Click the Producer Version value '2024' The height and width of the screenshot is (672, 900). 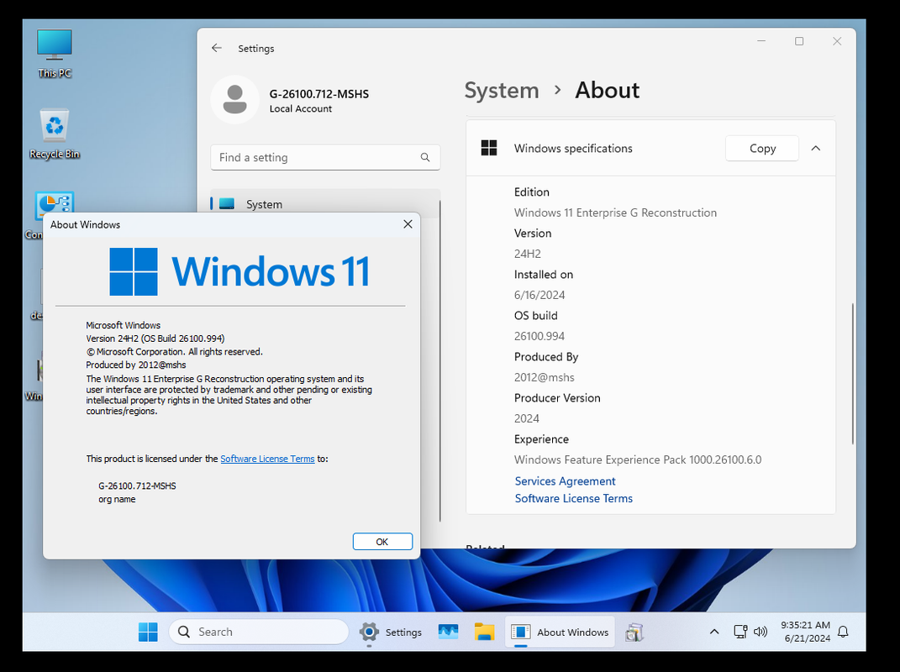pos(527,418)
